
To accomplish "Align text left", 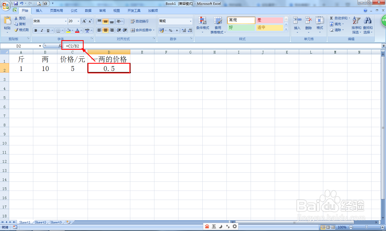I will coord(99,30).
